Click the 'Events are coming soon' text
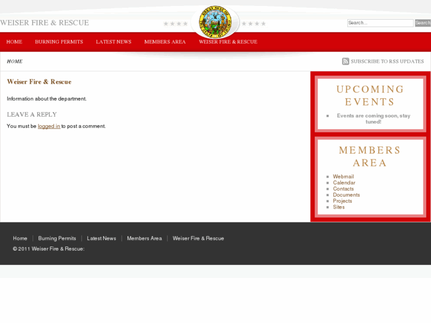Screen dimensions: 431x323 pos(373,119)
